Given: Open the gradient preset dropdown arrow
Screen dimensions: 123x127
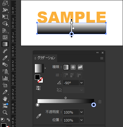Looking at the screenshot, I should (45, 68).
